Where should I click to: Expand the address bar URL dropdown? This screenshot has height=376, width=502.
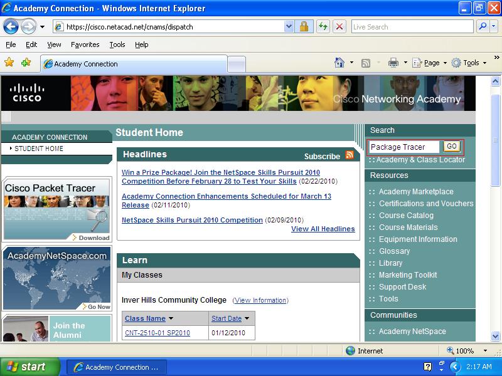point(289,26)
